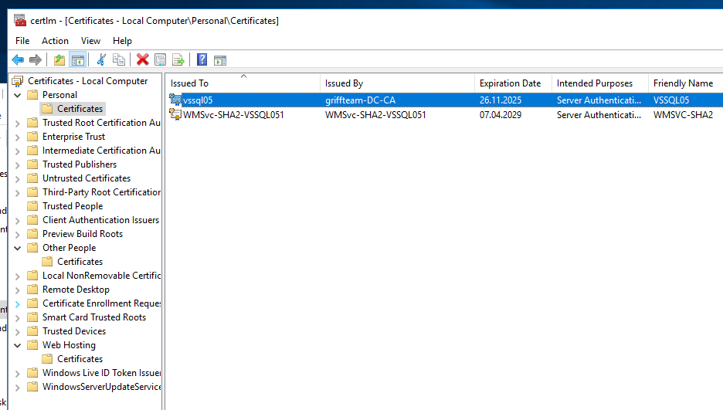Screen dimensions: 723x410
Task: Toggle Show/Hide Console Tree button
Action: (77, 59)
